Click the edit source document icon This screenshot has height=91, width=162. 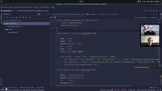click(23, 17)
